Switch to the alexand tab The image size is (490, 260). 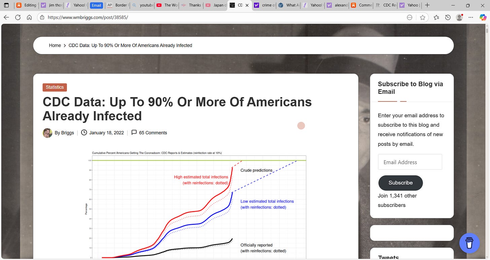[338, 5]
